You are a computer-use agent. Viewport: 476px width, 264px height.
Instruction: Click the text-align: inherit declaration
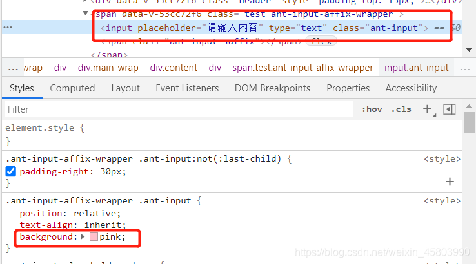pos(73,225)
